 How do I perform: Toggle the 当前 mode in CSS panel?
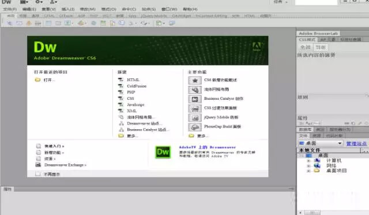click(x=321, y=47)
